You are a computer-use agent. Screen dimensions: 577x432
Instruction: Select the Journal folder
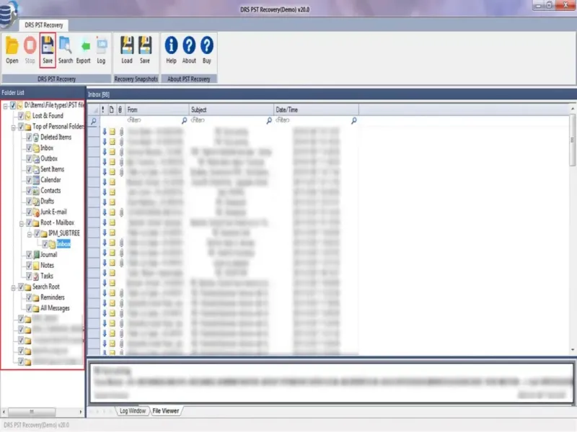coord(48,255)
